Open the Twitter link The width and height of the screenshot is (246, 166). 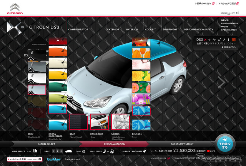pyautogui.click(x=54, y=159)
